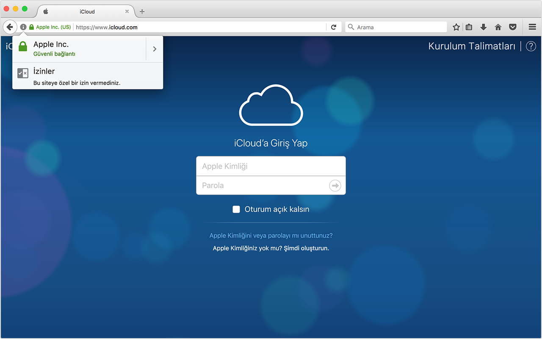Open the downloads arrow icon

point(483,27)
